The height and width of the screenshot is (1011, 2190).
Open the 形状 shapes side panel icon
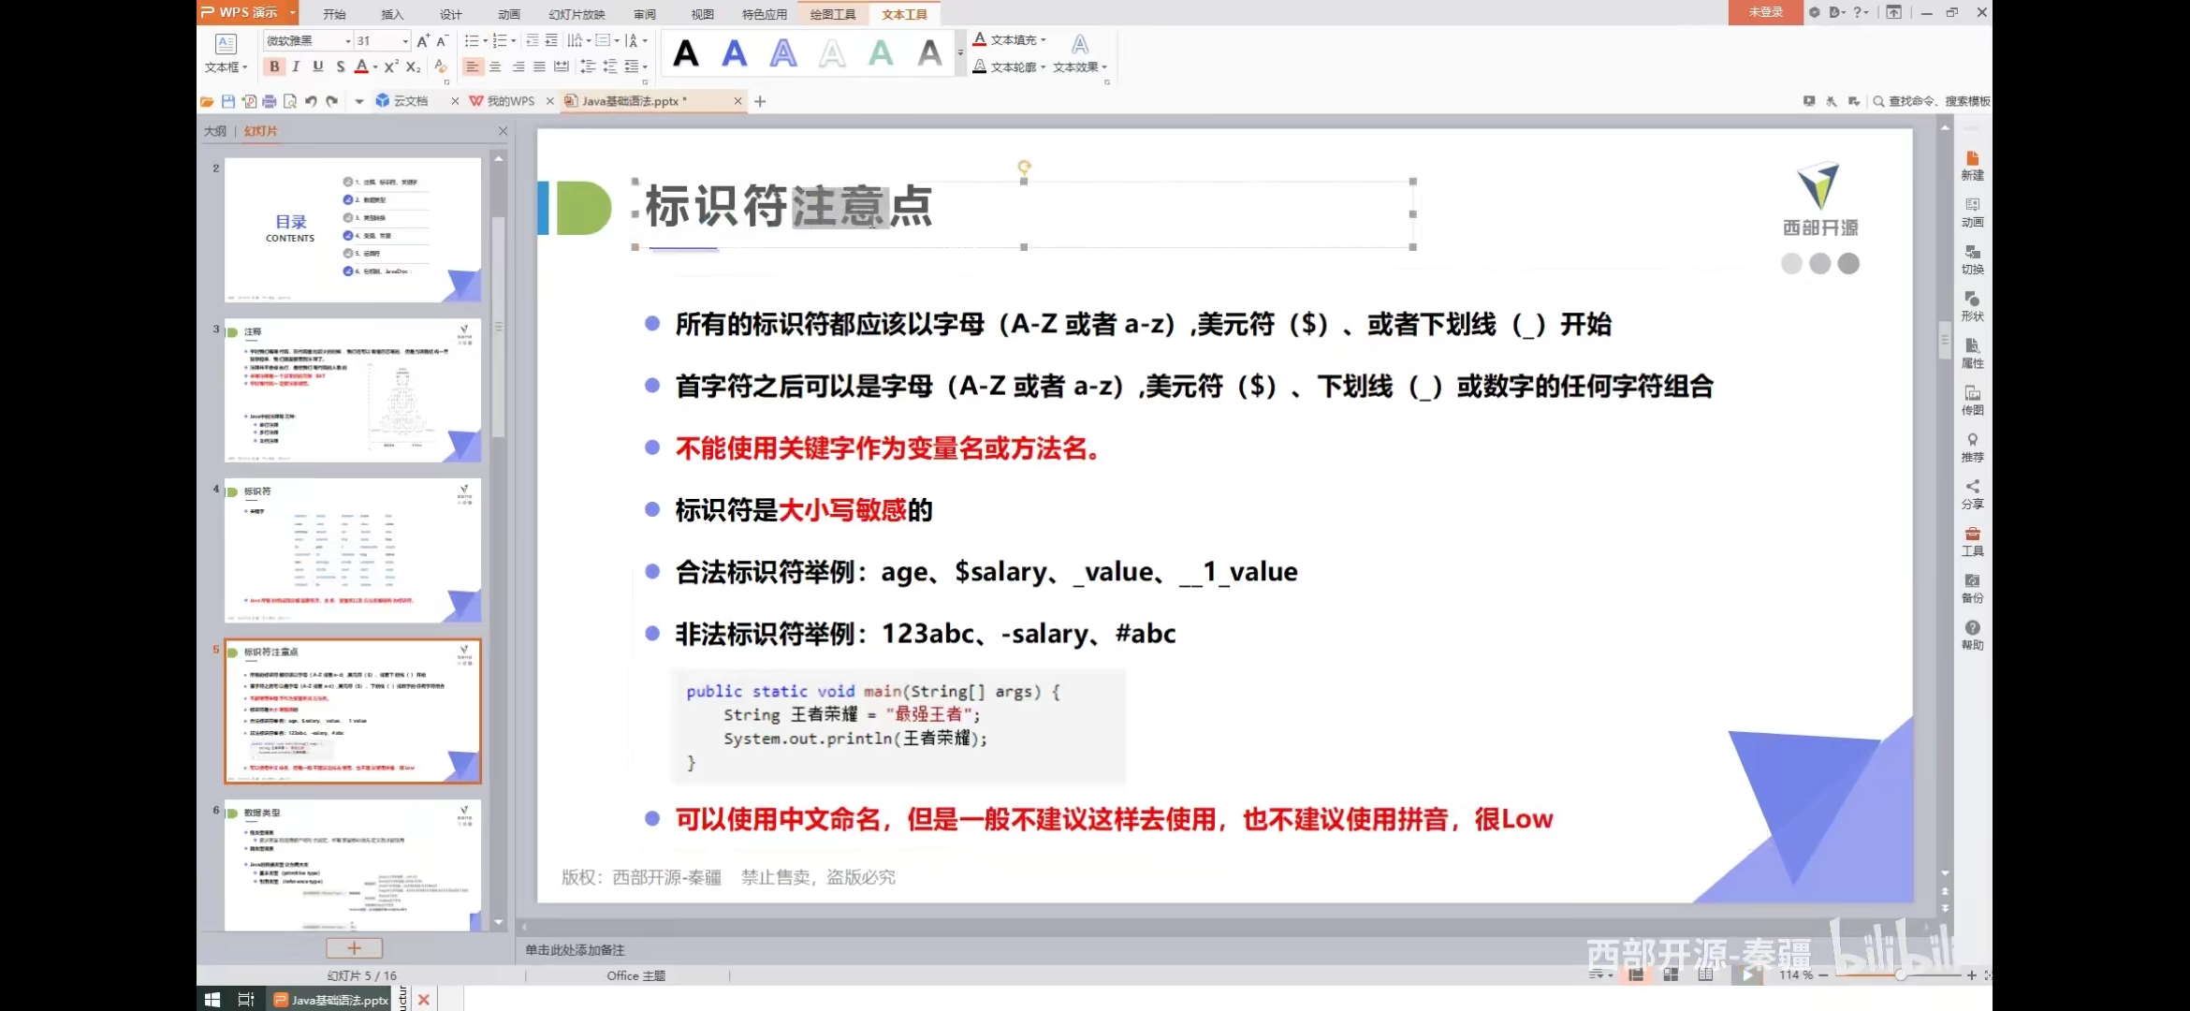(x=1972, y=305)
